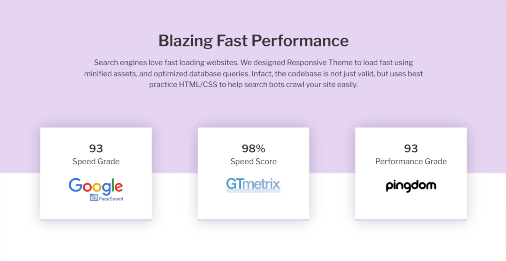The height and width of the screenshot is (261, 506).
Task: Click the pingdom logo
Action: click(x=411, y=186)
